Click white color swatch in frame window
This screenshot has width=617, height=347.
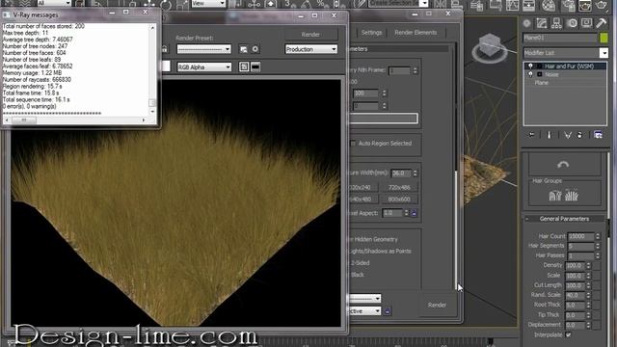click(x=166, y=67)
